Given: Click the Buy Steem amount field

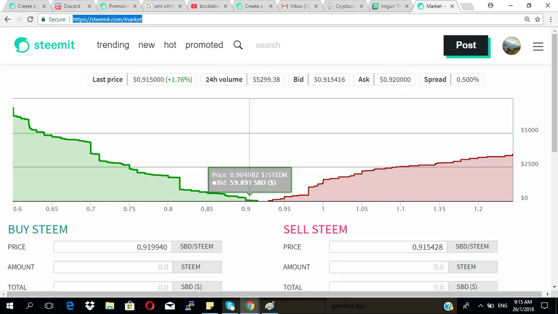Looking at the screenshot, I should pyautogui.click(x=112, y=267).
